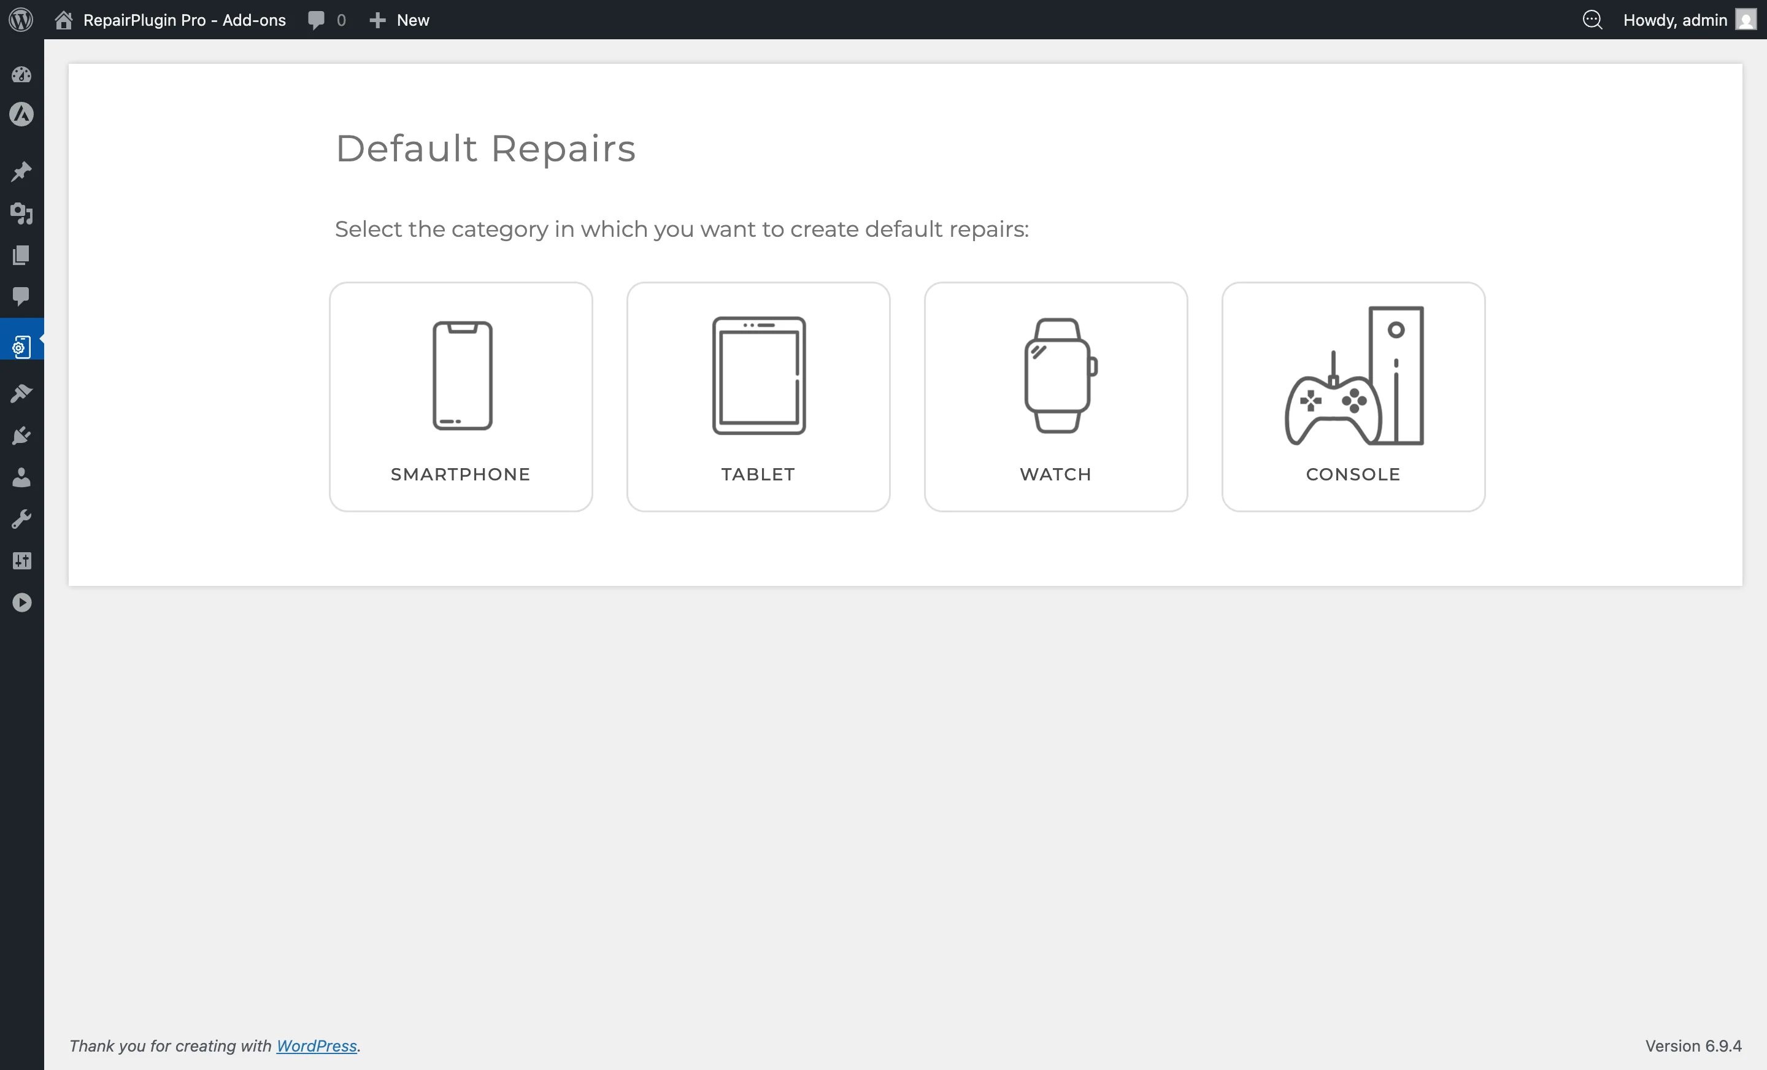Open the Media library icon
Image resolution: width=1767 pixels, height=1070 pixels.
(x=21, y=214)
